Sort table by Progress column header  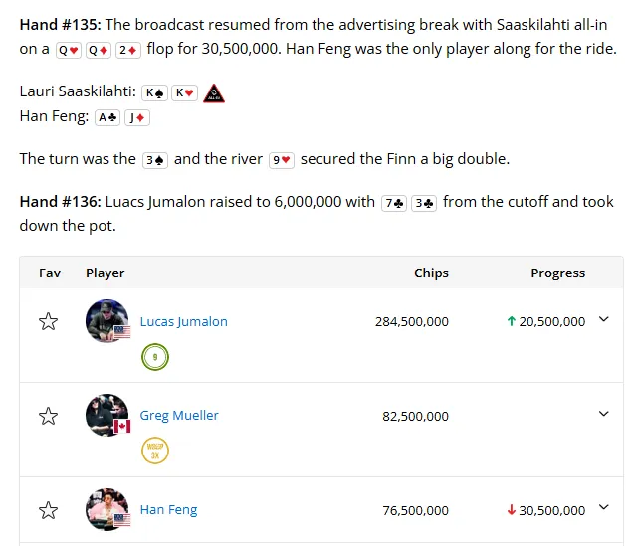pos(558,273)
